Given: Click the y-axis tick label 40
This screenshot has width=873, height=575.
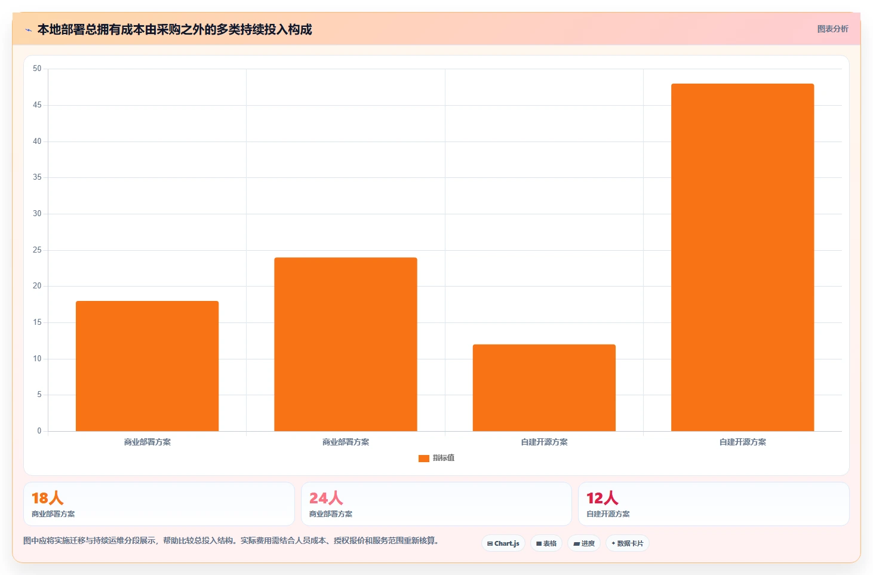Looking at the screenshot, I should [x=37, y=142].
